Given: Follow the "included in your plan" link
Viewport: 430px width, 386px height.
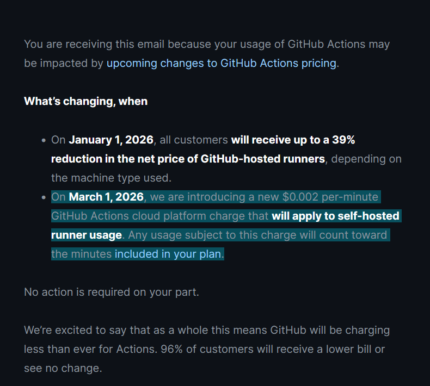Looking at the screenshot, I should (169, 254).
